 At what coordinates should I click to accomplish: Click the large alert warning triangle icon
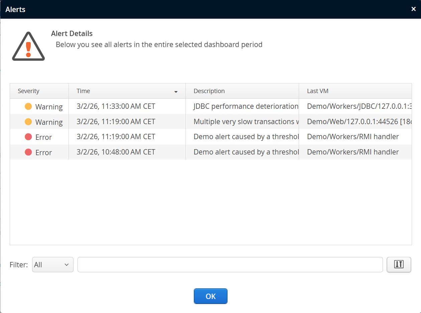click(x=28, y=47)
